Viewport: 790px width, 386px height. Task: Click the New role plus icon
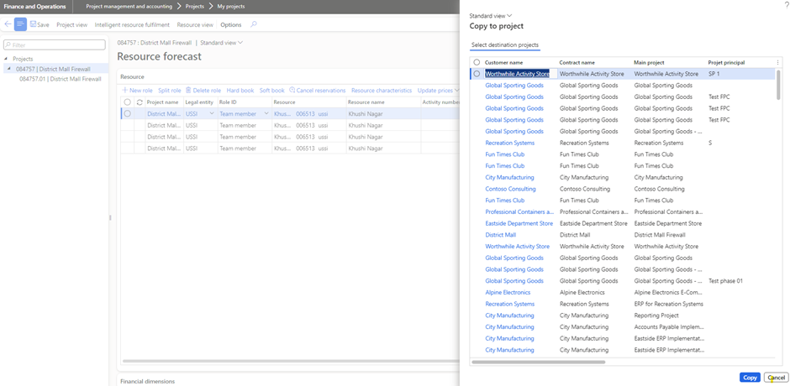[x=125, y=90]
